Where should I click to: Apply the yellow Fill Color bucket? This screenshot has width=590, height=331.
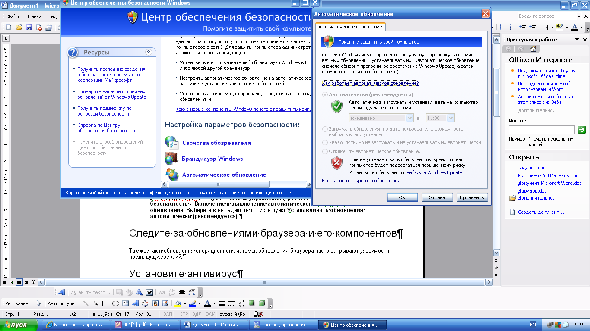(178, 303)
